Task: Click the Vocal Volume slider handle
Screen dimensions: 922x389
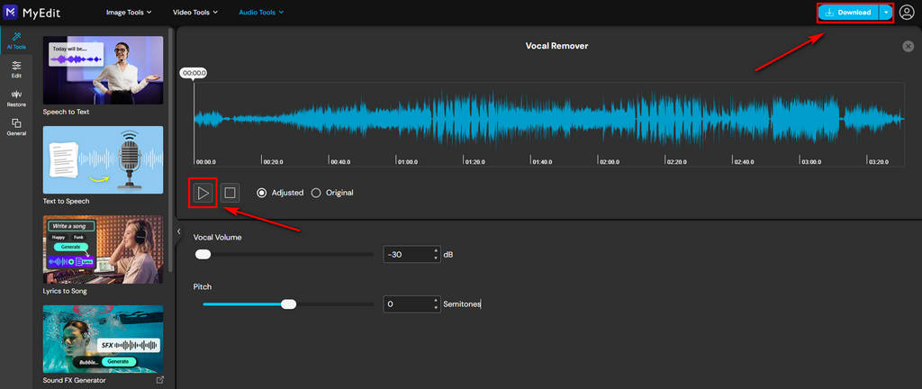Action: pyautogui.click(x=203, y=255)
